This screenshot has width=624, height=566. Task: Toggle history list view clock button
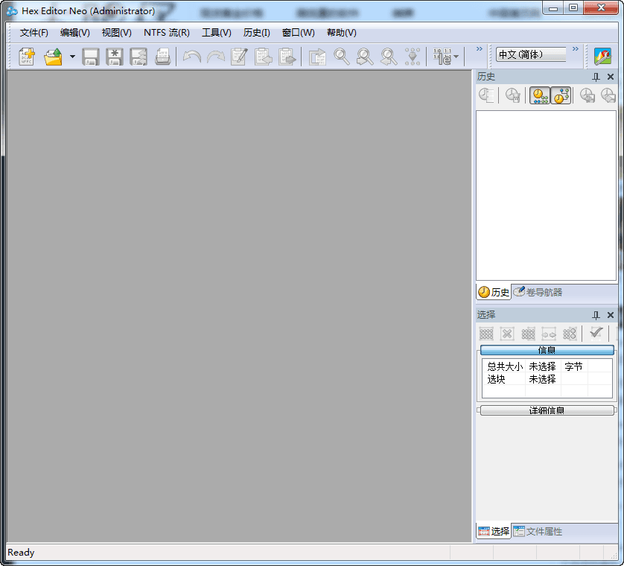pos(540,95)
